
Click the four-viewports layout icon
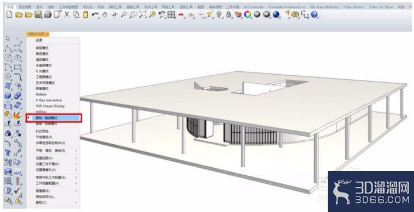[x=171, y=15]
